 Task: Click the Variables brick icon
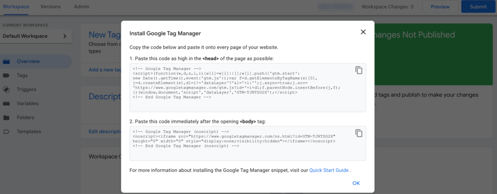click(6, 104)
